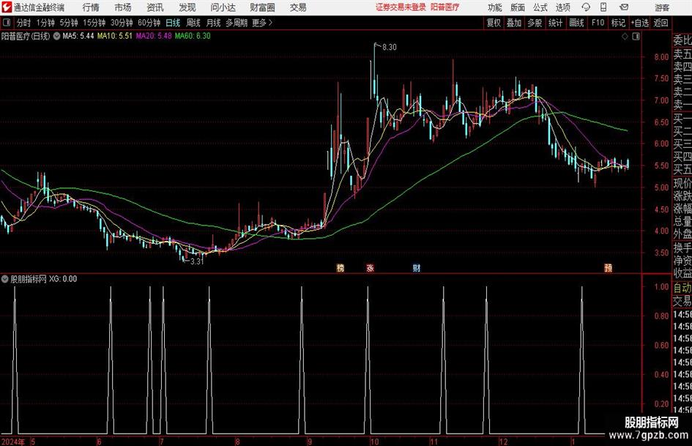This screenshot has height=446, width=692.
Task: Switch to 15分钟 chart period
Action: click(x=94, y=23)
